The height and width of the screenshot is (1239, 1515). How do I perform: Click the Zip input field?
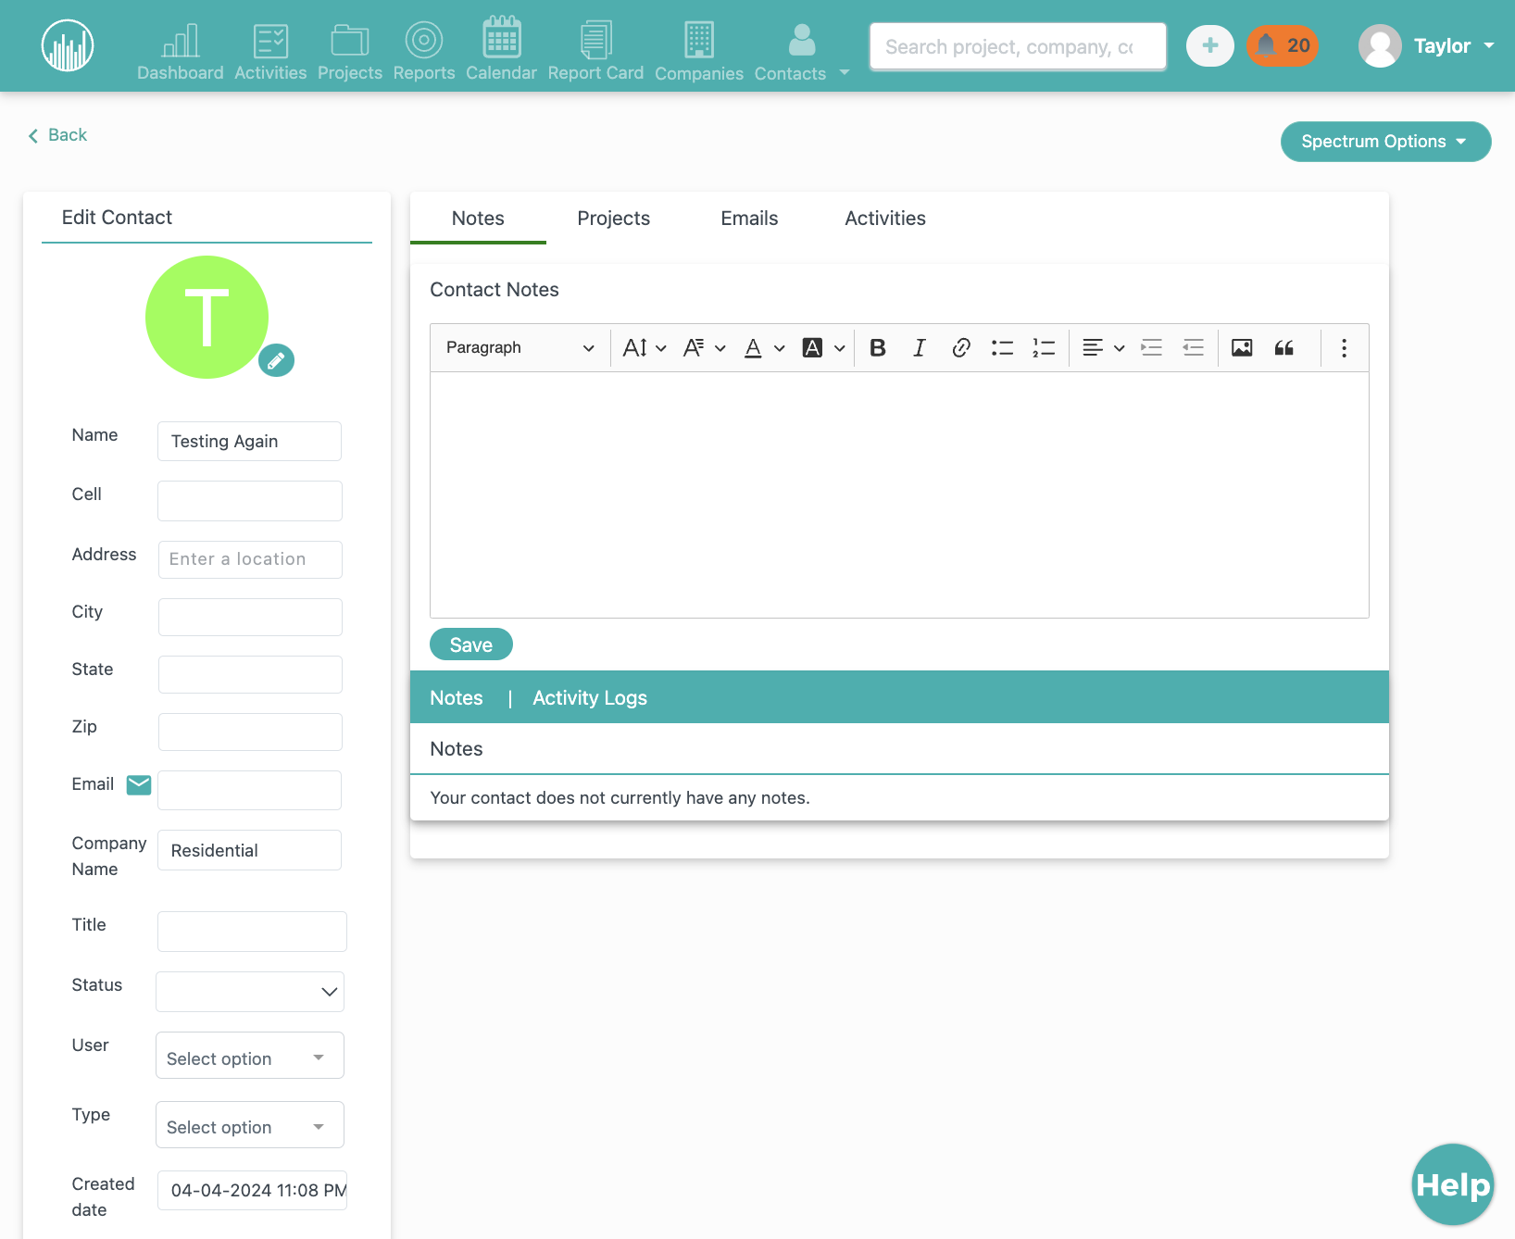pos(250,732)
